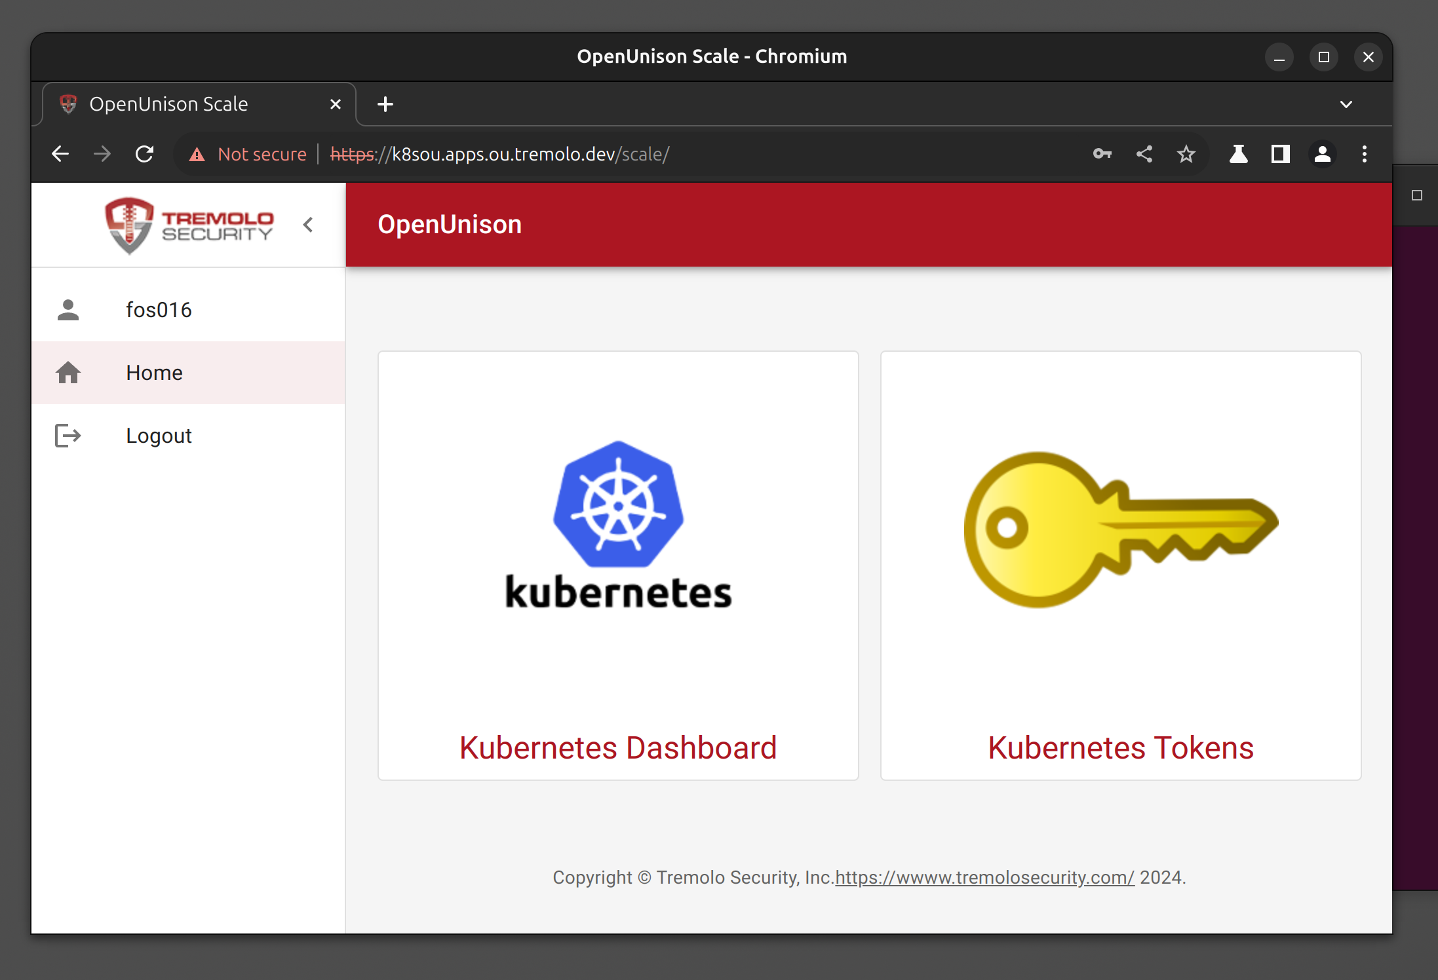Select the Logout menu item
Image resolution: width=1438 pixels, height=980 pixels.
(159, 436)
